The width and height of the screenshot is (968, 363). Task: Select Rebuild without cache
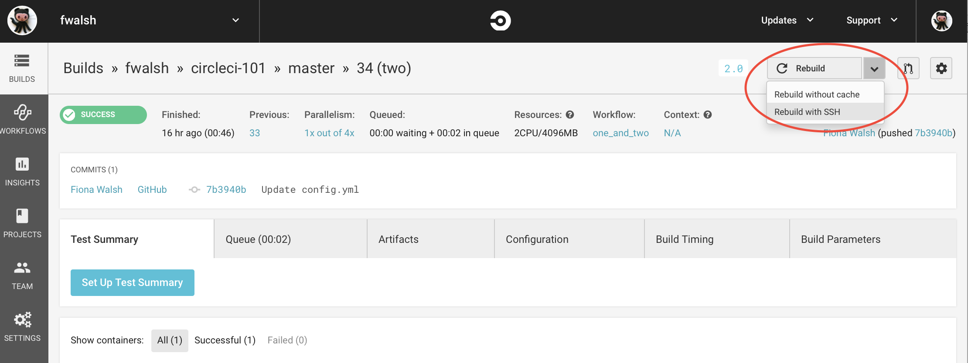[825, 94]
